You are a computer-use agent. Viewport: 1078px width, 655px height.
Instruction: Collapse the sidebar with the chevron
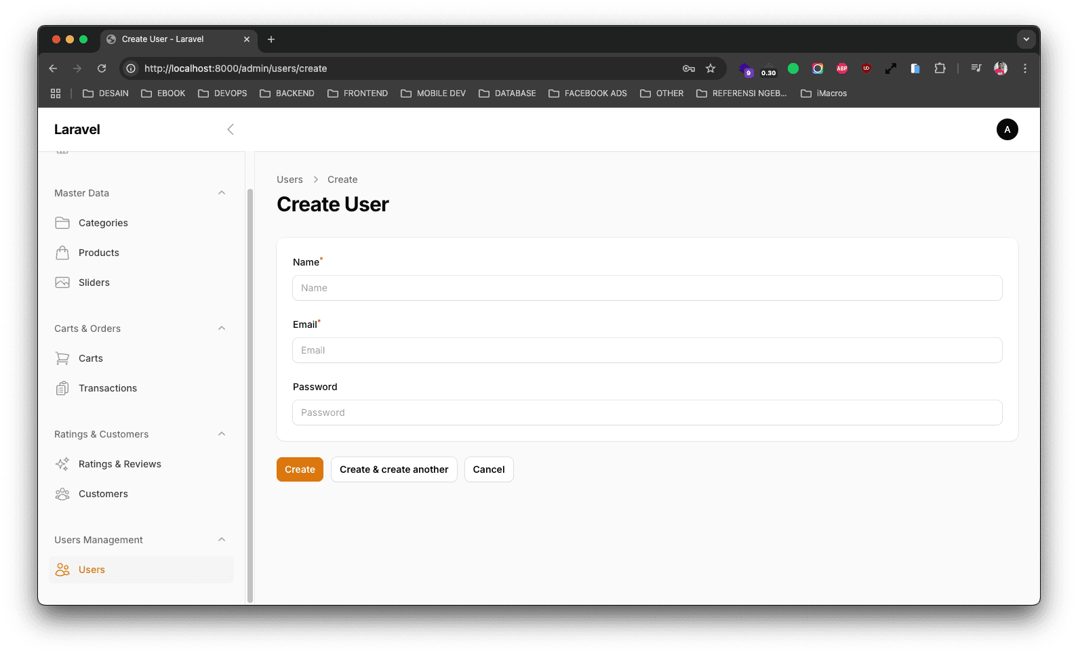pyautogui.click(x=231, y=129)
